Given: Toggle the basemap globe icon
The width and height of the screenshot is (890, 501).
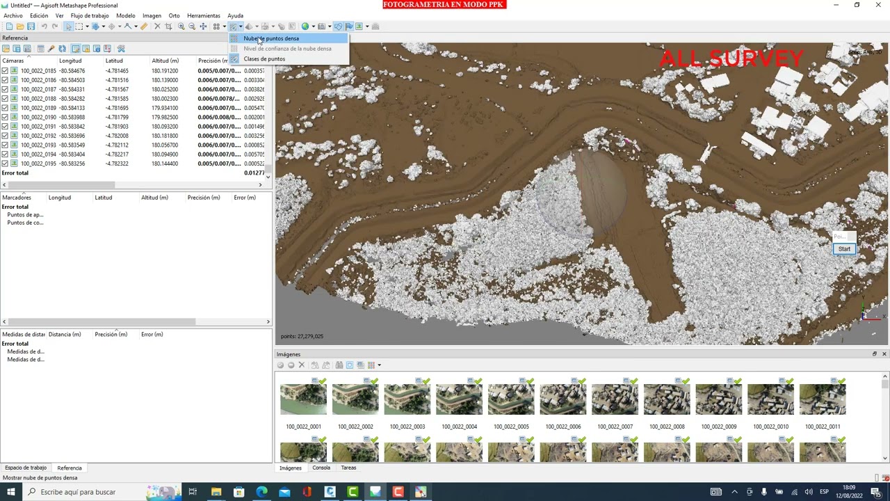Looking at the screenshot, I should pos(305,26).
